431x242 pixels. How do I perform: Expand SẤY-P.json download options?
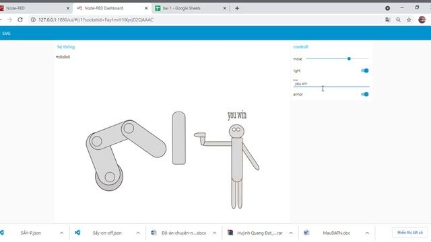[61, 233]
